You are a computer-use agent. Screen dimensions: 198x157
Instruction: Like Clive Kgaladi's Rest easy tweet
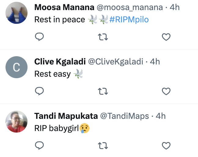tap(166, 91)
